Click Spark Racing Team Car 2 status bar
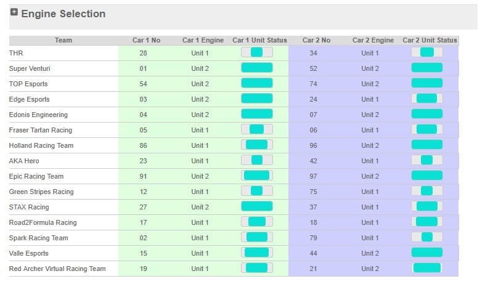Image resolution: width=485 pixels, height=284 pixels. (x=426, y=238)
